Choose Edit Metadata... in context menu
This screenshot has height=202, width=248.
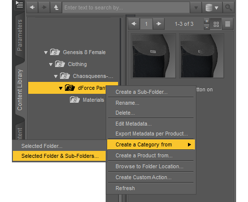pos(151,124)
